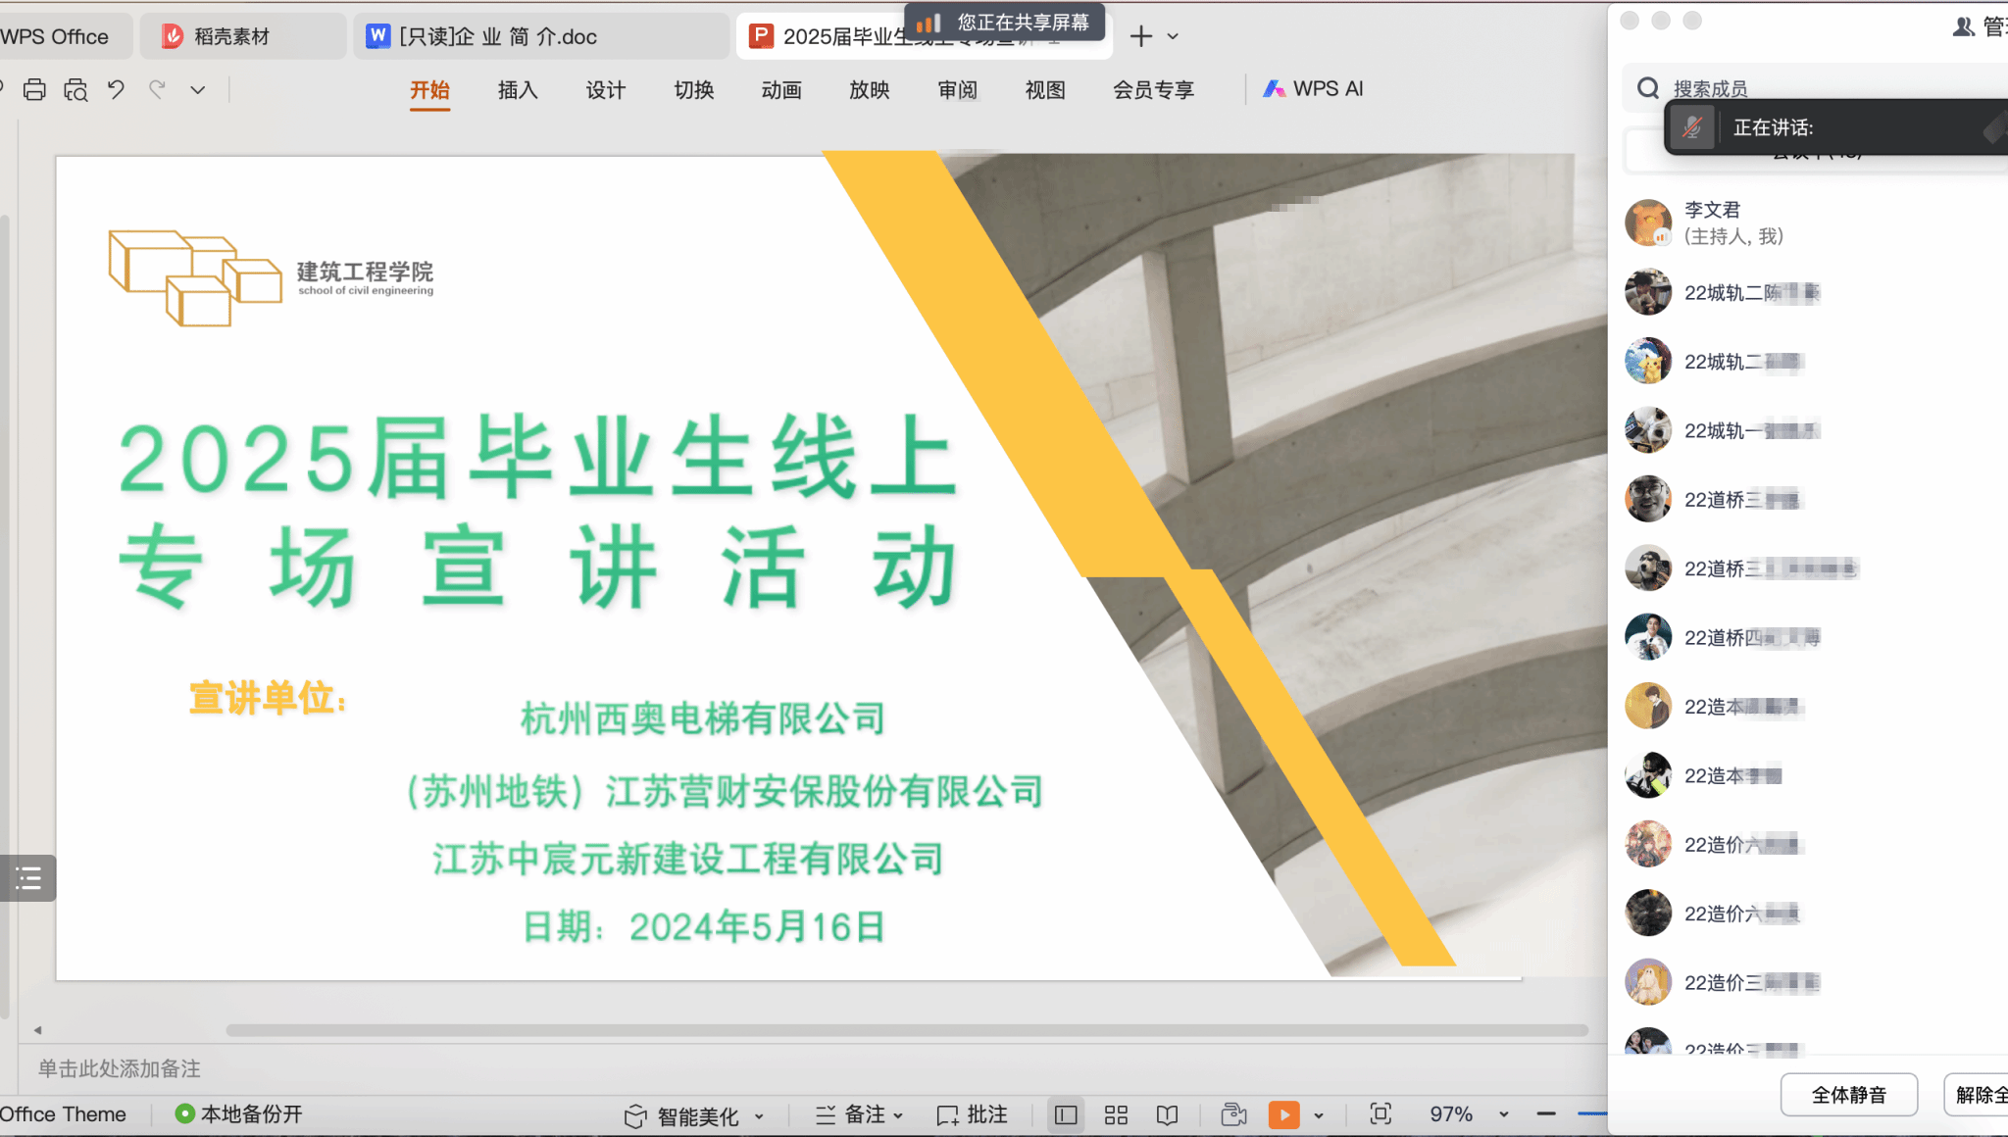Click the print icon in quick toolbar
Image resolution: width=2008 pixels, height=1137 pixels.
click(34, 90)
